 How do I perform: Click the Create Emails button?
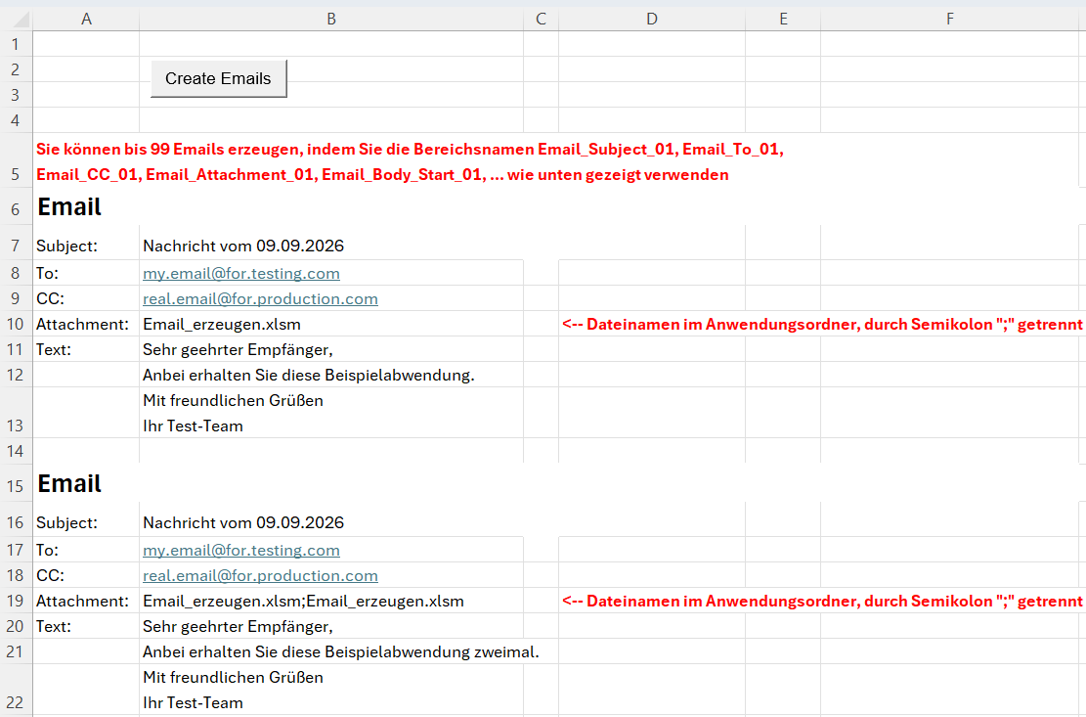[x=218, y=78]
